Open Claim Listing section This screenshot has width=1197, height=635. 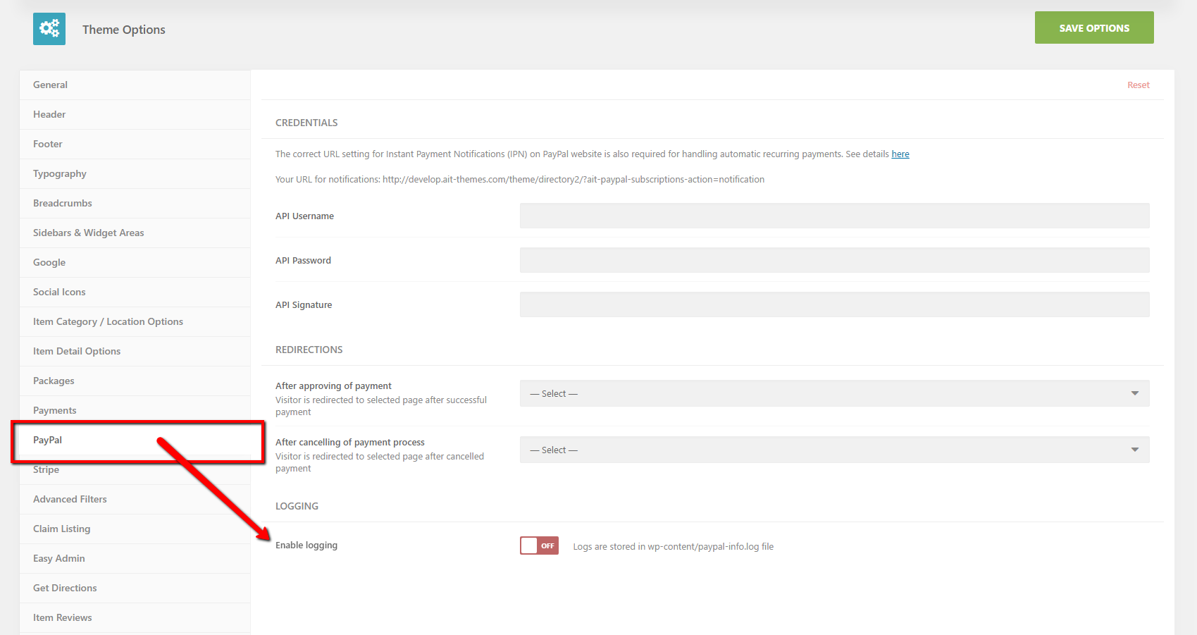pyautogui.click(x=135, y=529)
